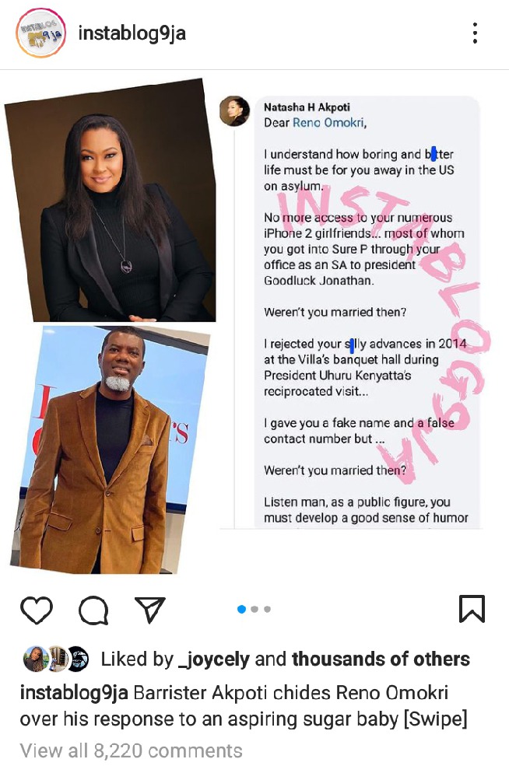Viewport: 509px width, 766px height.
Task: Go to third carousel dot
Action: click(x=267, y=609)
